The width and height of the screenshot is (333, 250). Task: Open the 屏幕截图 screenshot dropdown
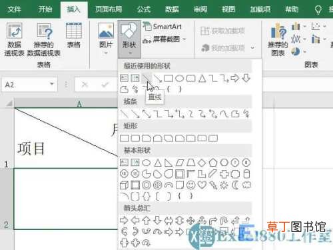click(x=165, y=39)
